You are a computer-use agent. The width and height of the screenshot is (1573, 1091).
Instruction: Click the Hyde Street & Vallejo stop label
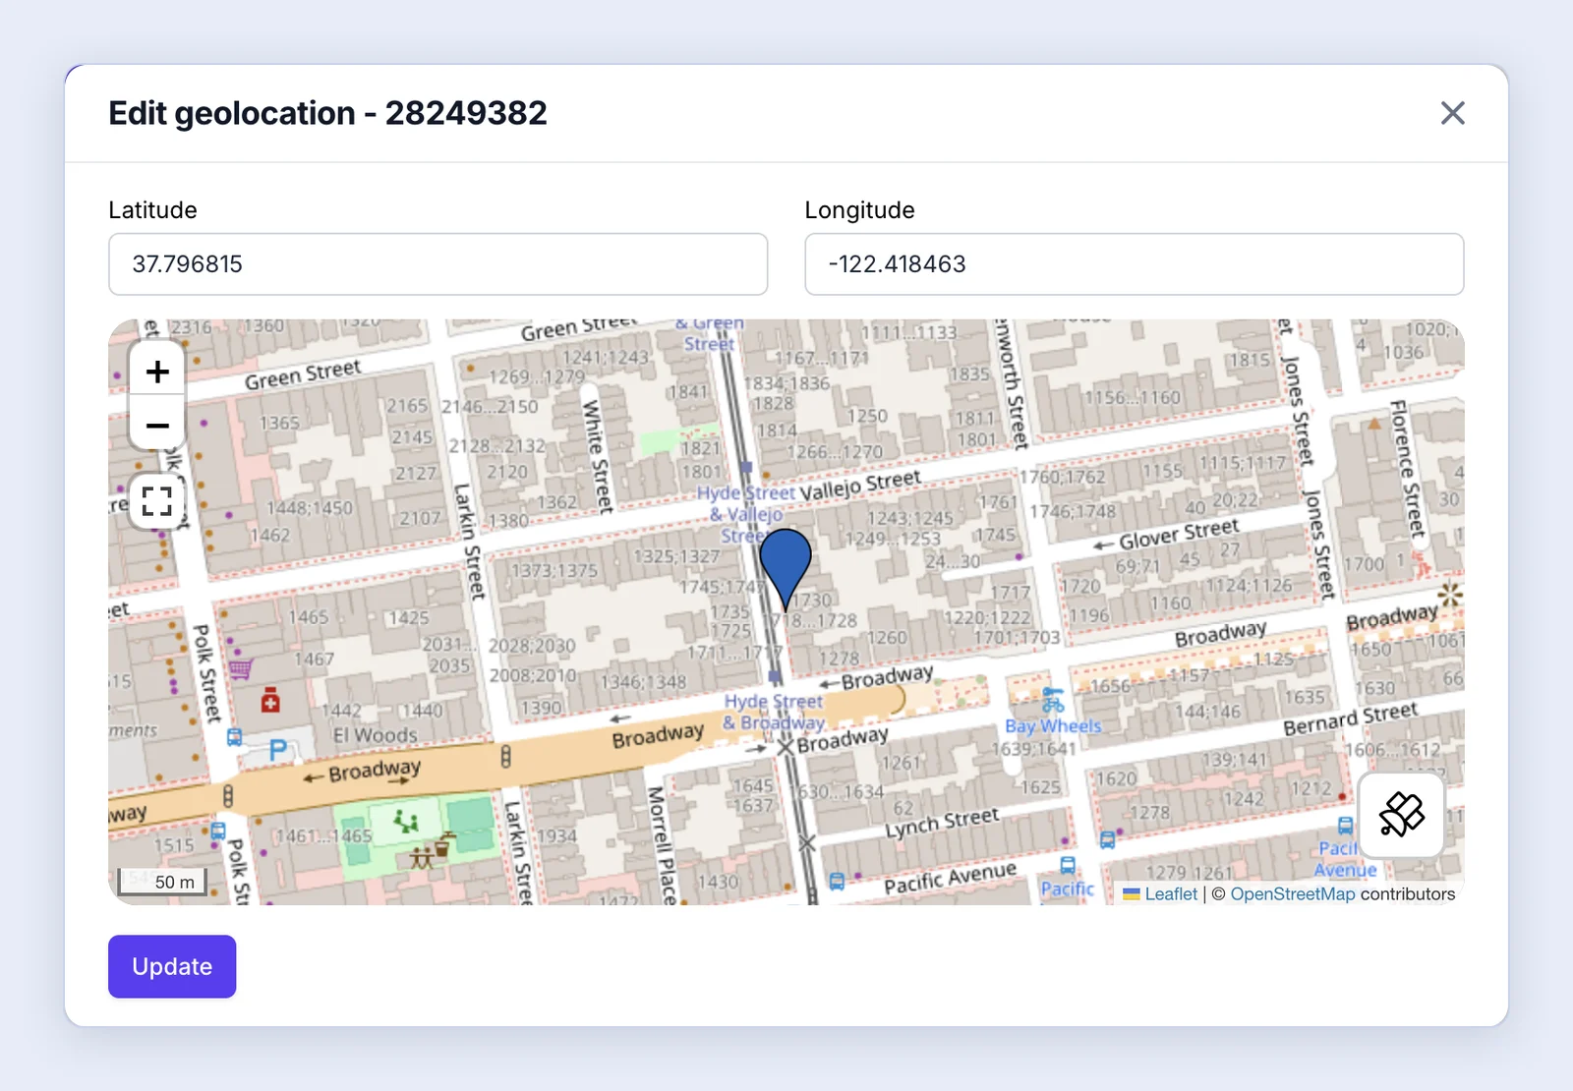(x=747, y=513)
